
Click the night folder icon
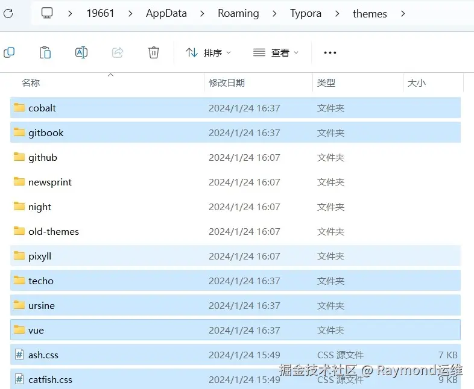click(x=19, y=206)
